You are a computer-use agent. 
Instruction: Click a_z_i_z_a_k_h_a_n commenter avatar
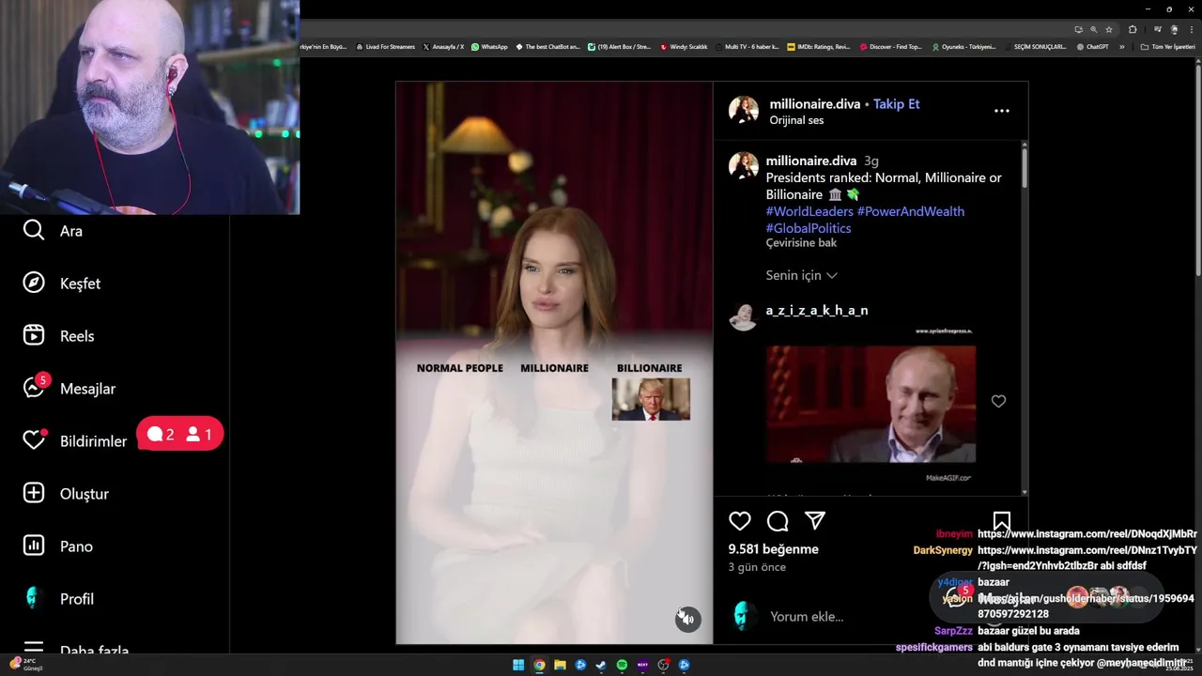tap(744, 316)
